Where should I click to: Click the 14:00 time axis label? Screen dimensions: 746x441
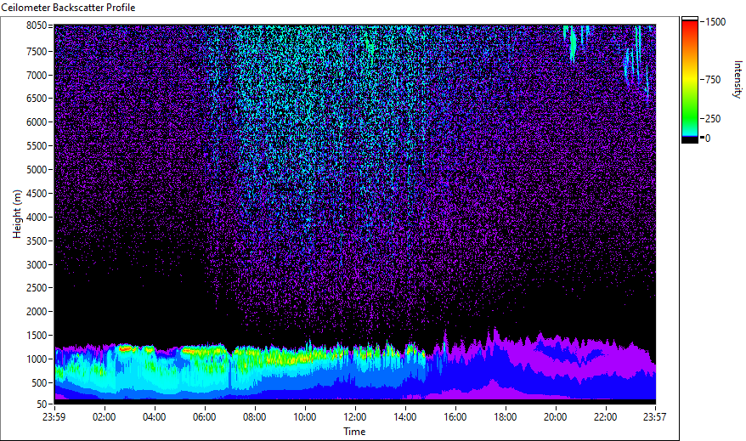pyautogui.click(x=405, y=417)
